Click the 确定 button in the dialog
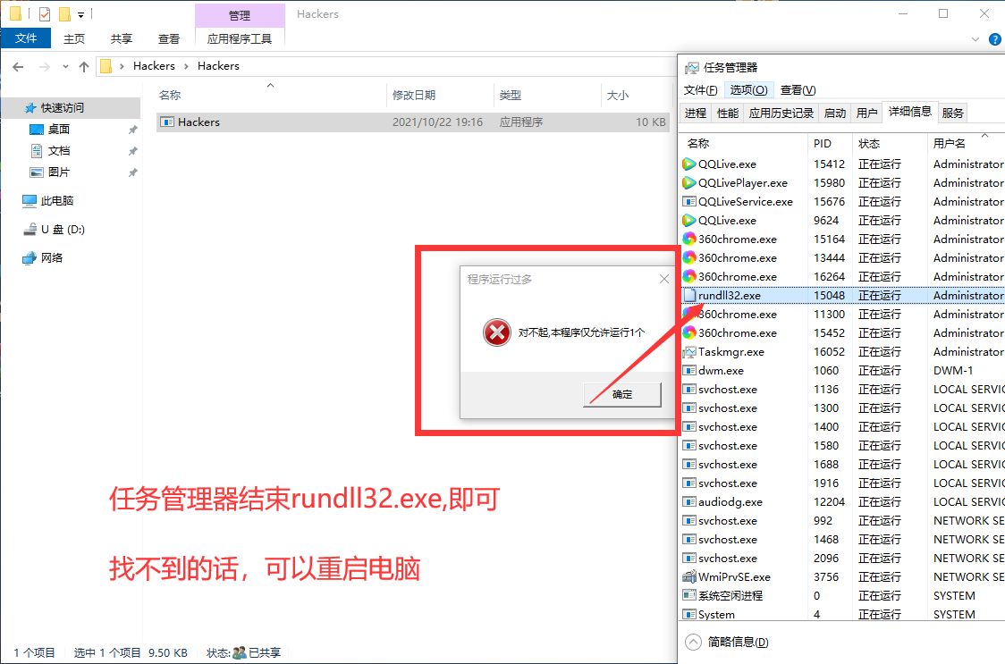Screen dimensions: 1005x664 pos(622,394)
